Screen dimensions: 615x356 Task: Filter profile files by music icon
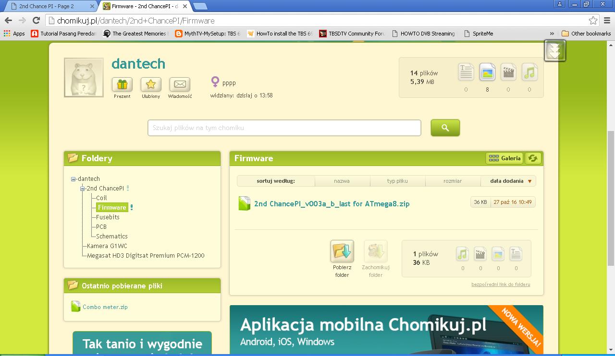point(529,72)
